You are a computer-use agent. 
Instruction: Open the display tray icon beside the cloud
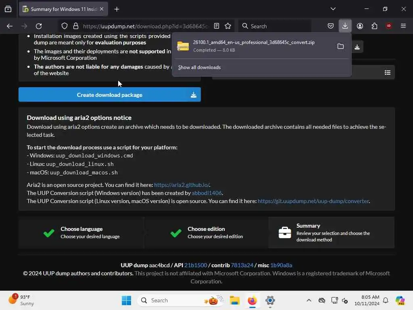tap(334, 300)
